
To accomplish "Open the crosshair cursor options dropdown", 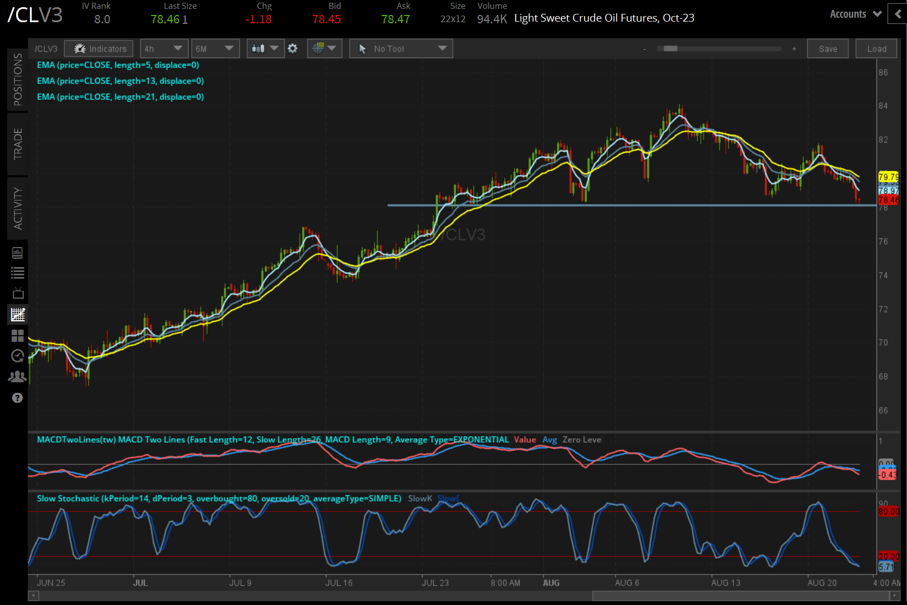I will click(x=324, y=49).
